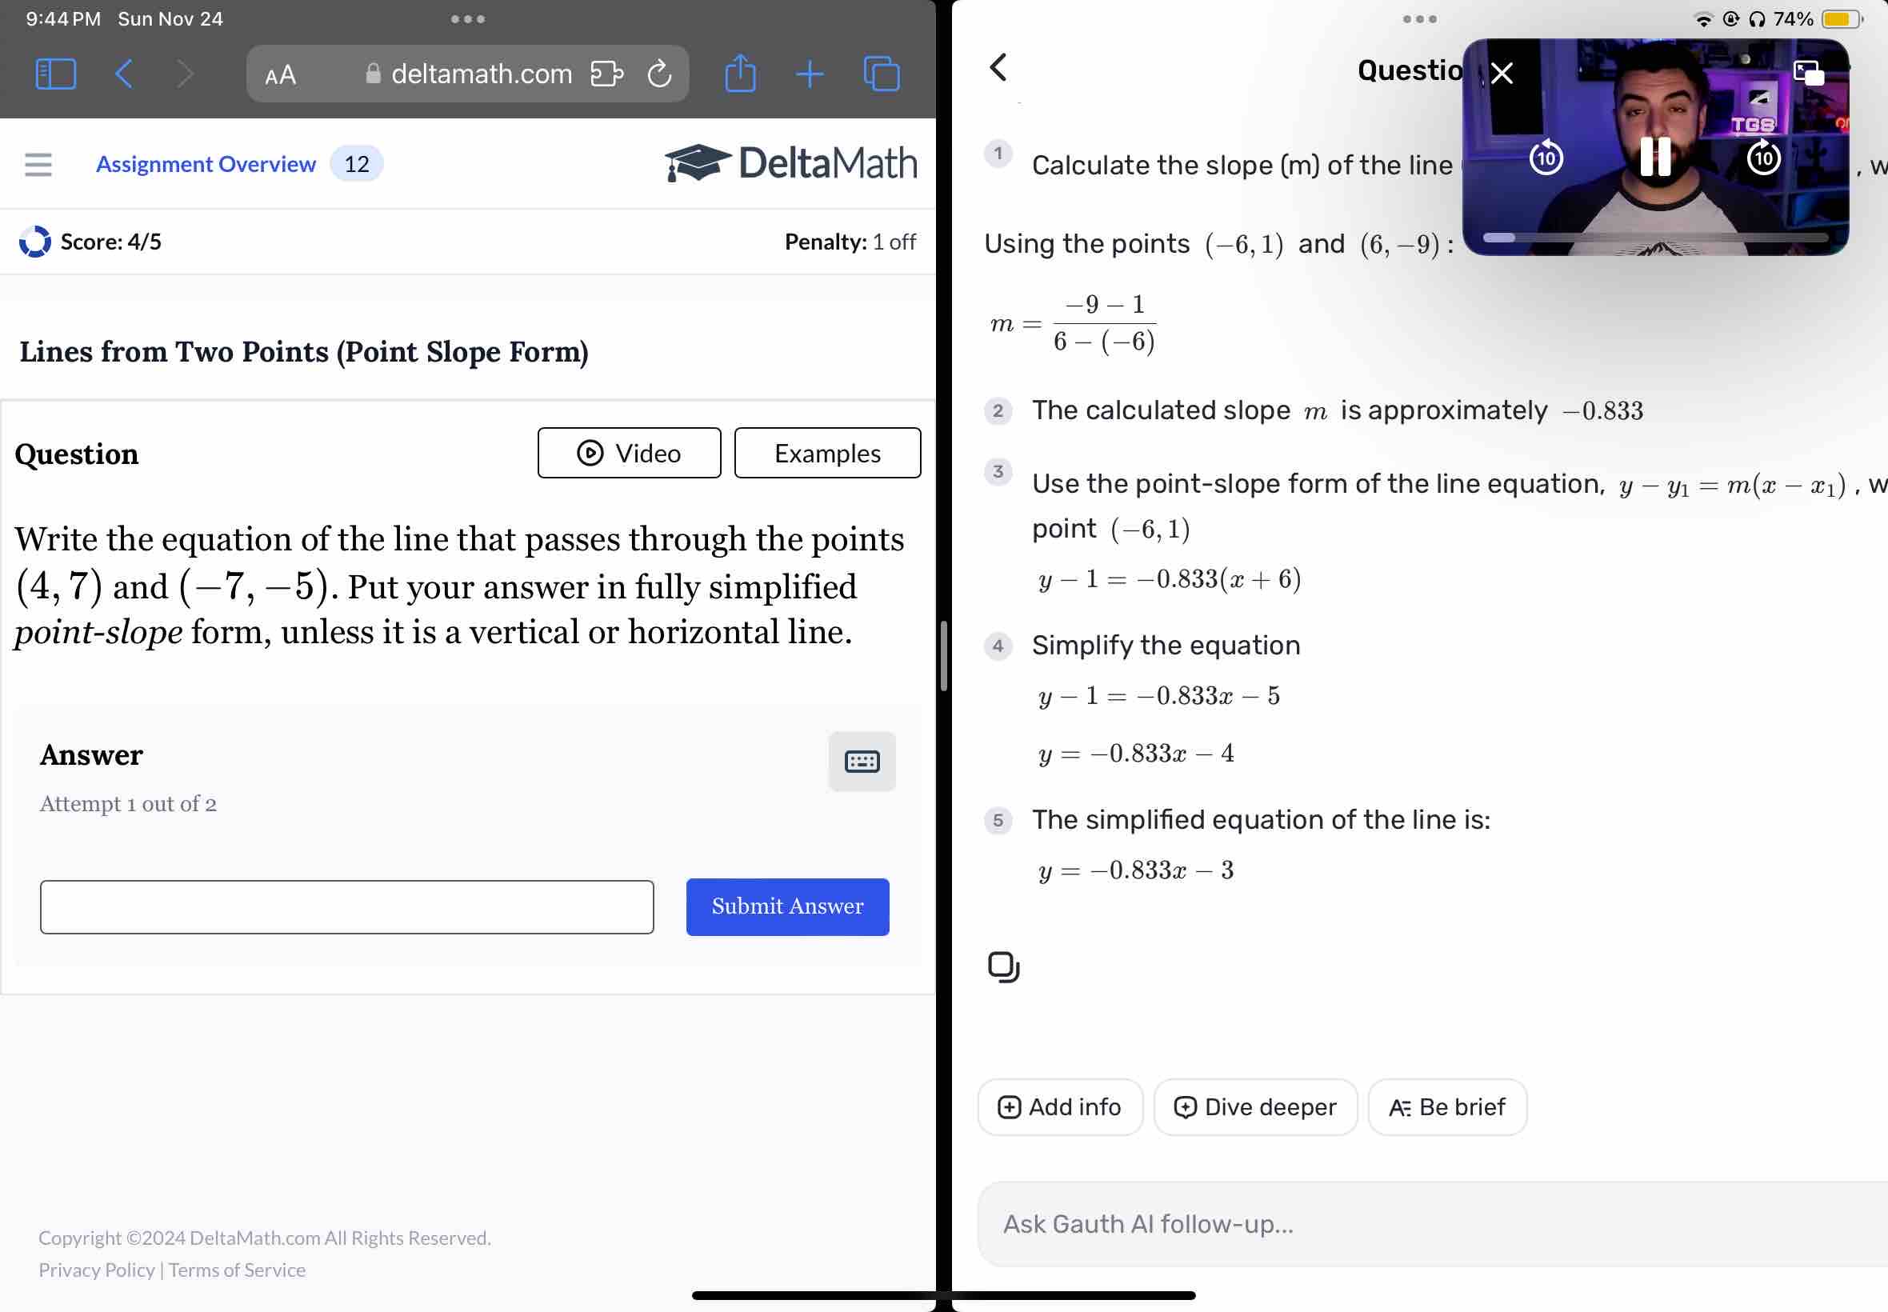Go back with Safari back arrow
The image size is (1888, 1312).
pyautogui.click(x=124, y=74)
